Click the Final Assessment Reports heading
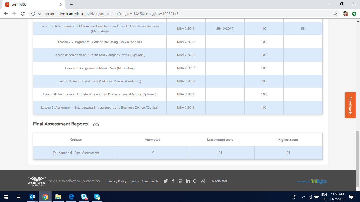Image resolution: width=360 pixels, height=202 pixels. 60,124
